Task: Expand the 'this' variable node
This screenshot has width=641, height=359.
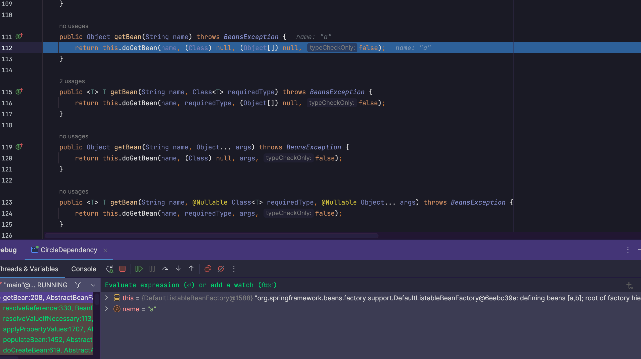Action: [x=106, y=298]
